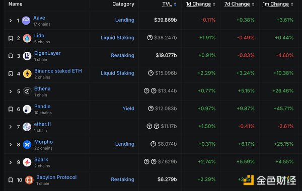Viewport: 302px width, 191px height.
Task: Click the Morpho butterfly logo icon
Action: point(27,144)
